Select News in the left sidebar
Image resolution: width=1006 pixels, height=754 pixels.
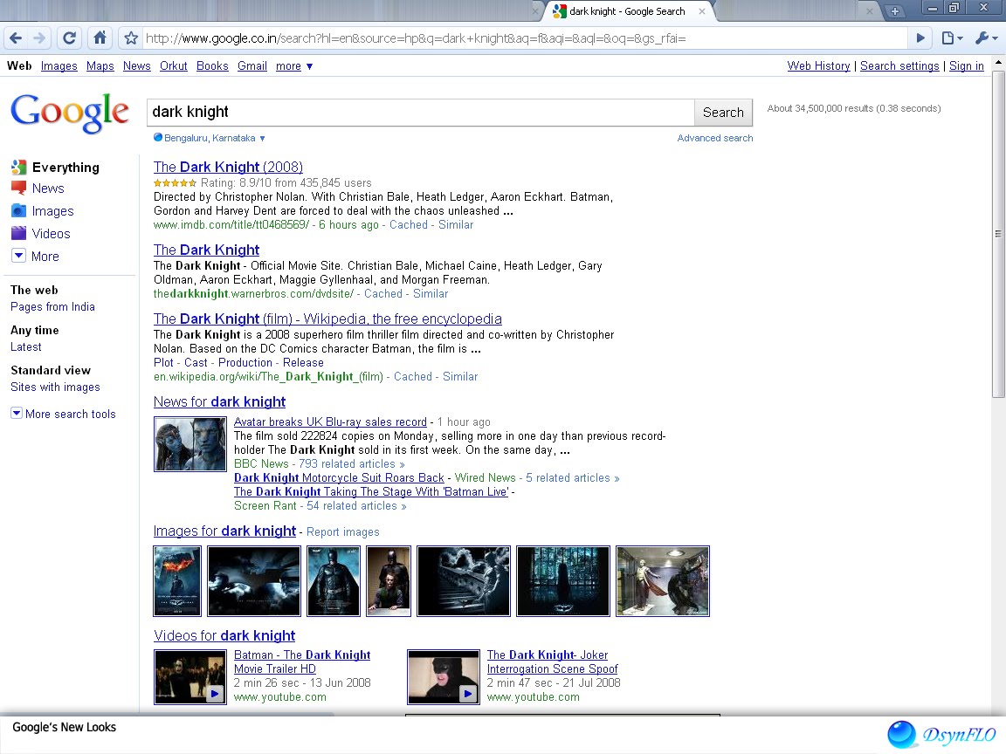coord(47,188)
